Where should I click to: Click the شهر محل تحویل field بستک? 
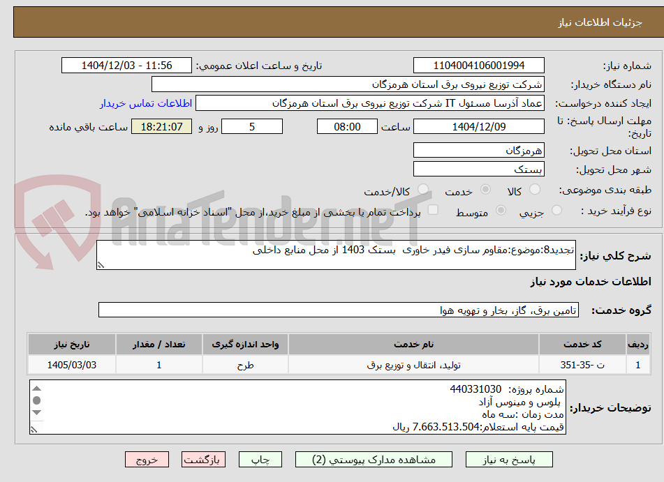[478, 170]
